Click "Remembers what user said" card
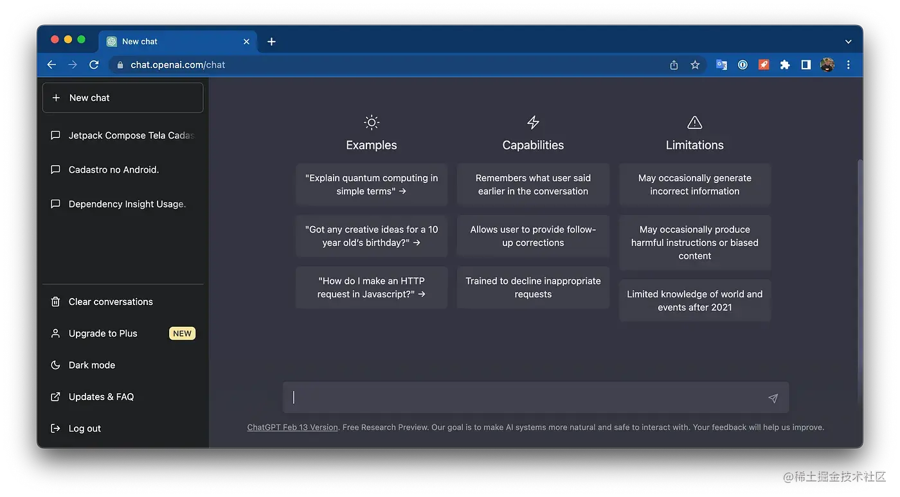This screenshot has width=900, height=497. tap(533, 184)
